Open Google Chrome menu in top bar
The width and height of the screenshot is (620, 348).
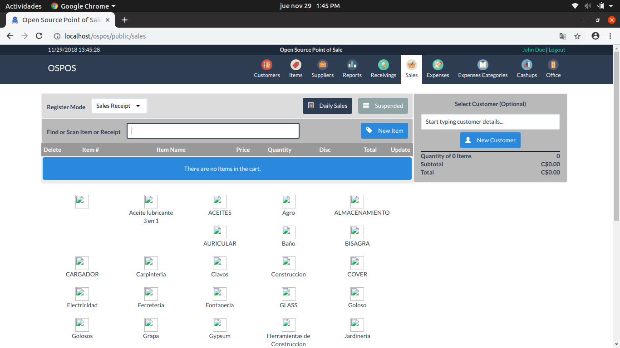83,6
